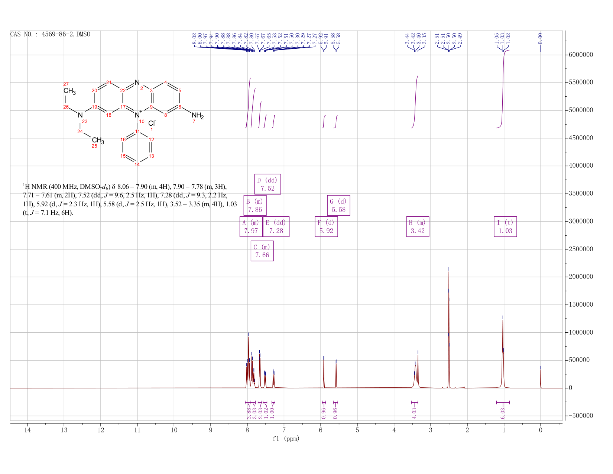Image resolution: width=613 pixels, height=474 pixels.
Task: Click x-axis tick label 2
Action: point(467,431)
